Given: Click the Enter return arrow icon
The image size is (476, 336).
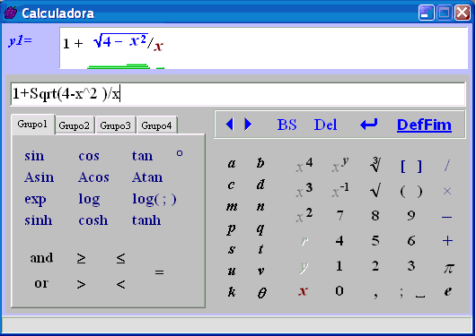Looking at the screenshot, I should pyautogui.click(x=369, y=125).
